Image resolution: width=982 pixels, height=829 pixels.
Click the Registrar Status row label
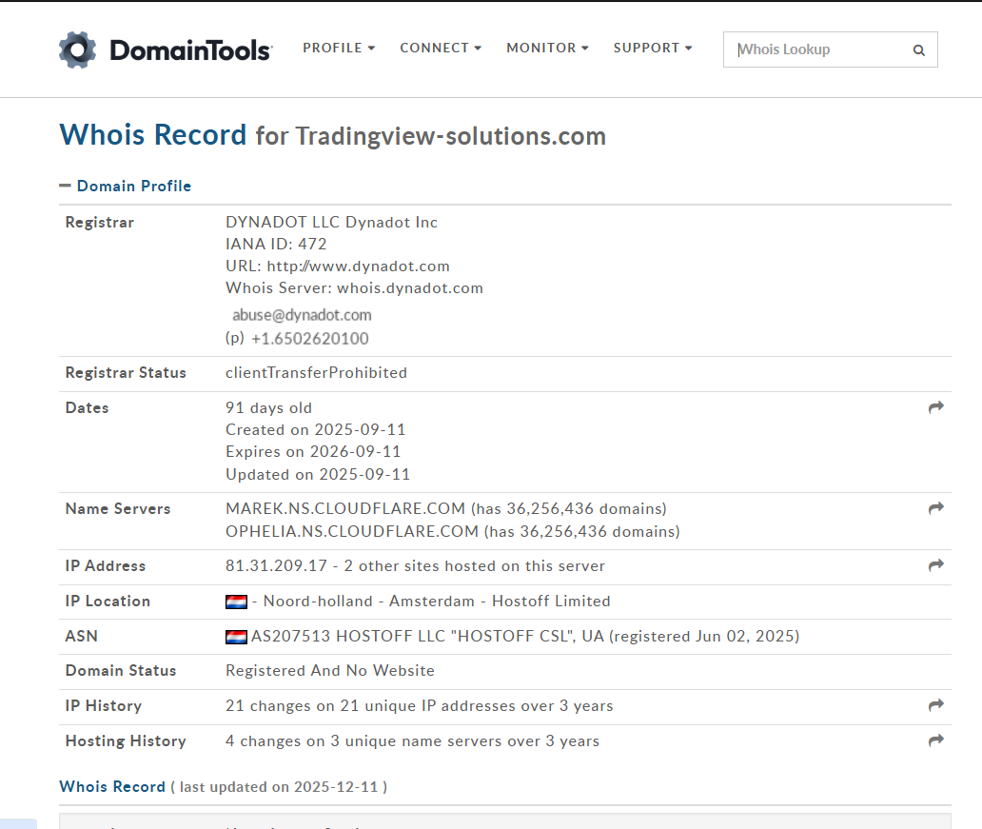(x=126, y=373)
